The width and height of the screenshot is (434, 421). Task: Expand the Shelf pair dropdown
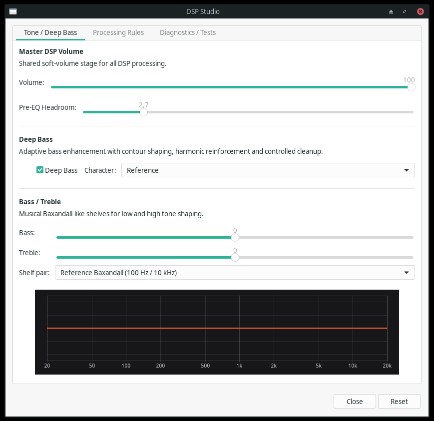click(x=235, y=273)
